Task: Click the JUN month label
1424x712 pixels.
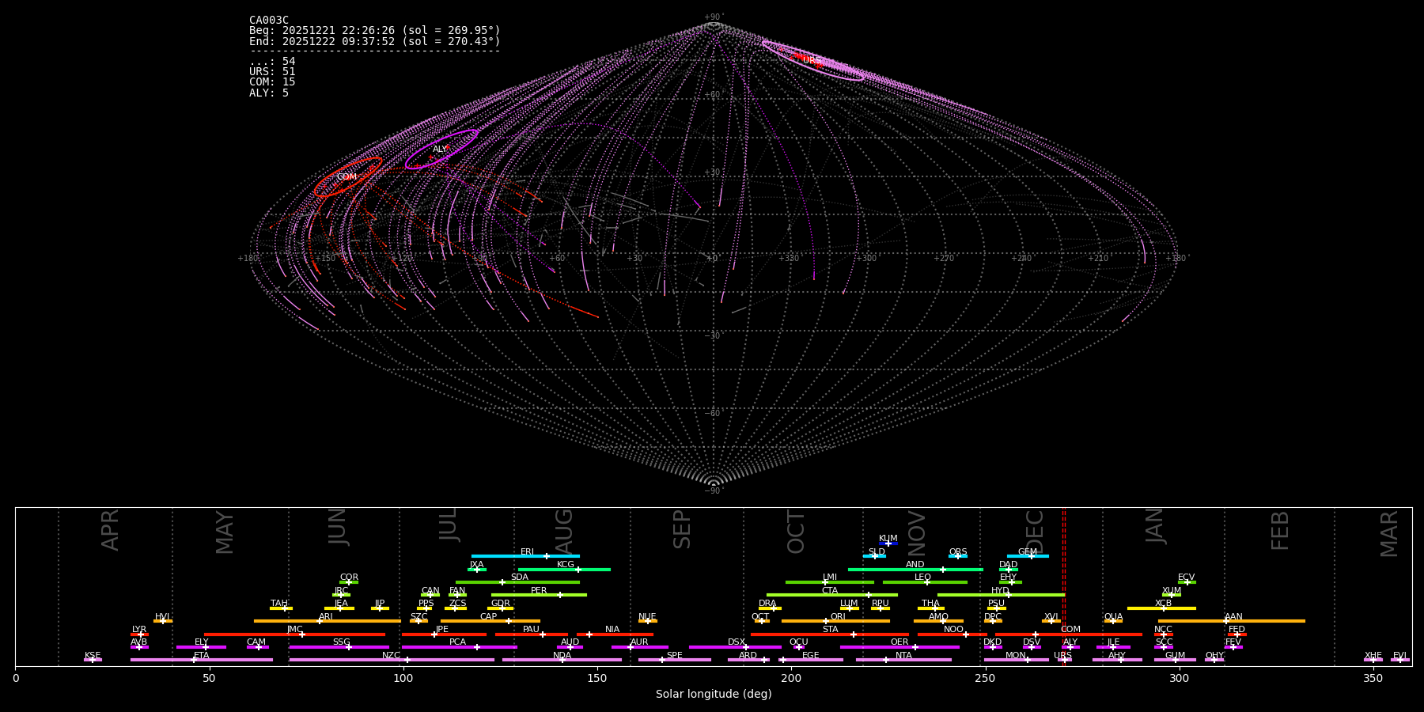Action: 338,526
